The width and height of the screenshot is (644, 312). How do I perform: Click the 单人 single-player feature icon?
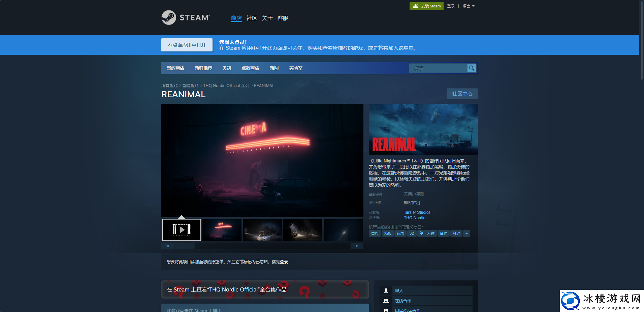pyautogui.click(x=386, y=290)
